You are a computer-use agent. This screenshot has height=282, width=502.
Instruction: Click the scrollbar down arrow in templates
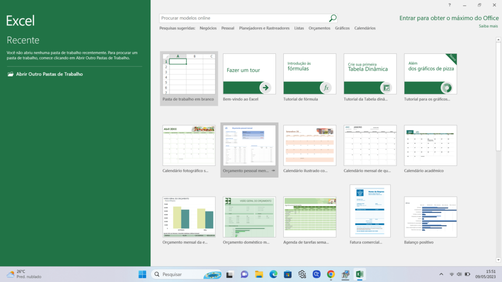pyautogui.click(x=499, y=260)
